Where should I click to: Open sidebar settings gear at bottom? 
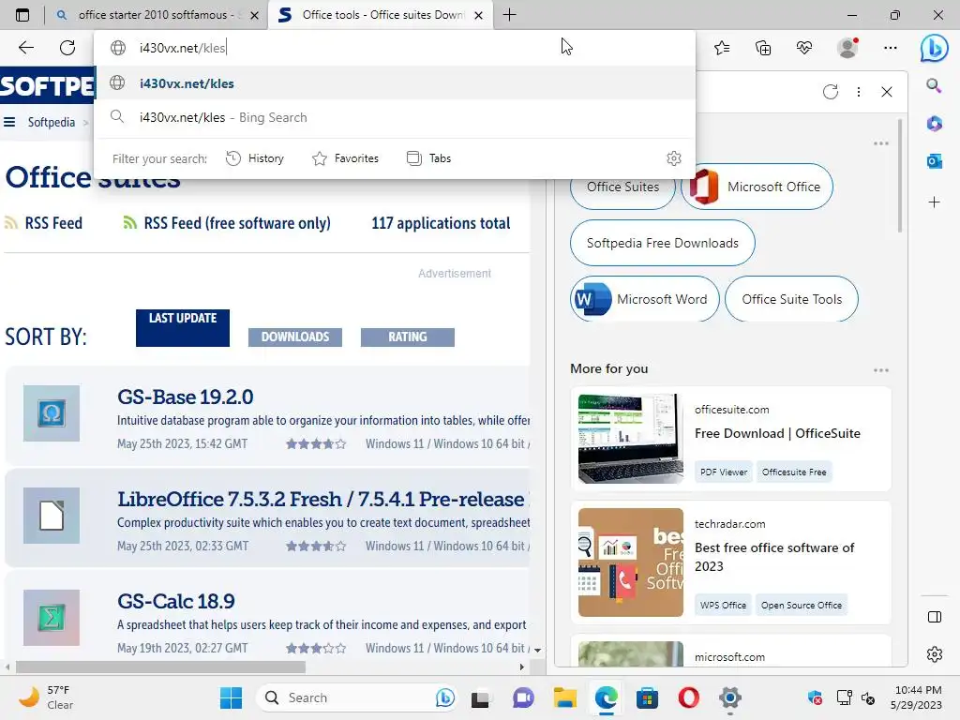point(935,654)
